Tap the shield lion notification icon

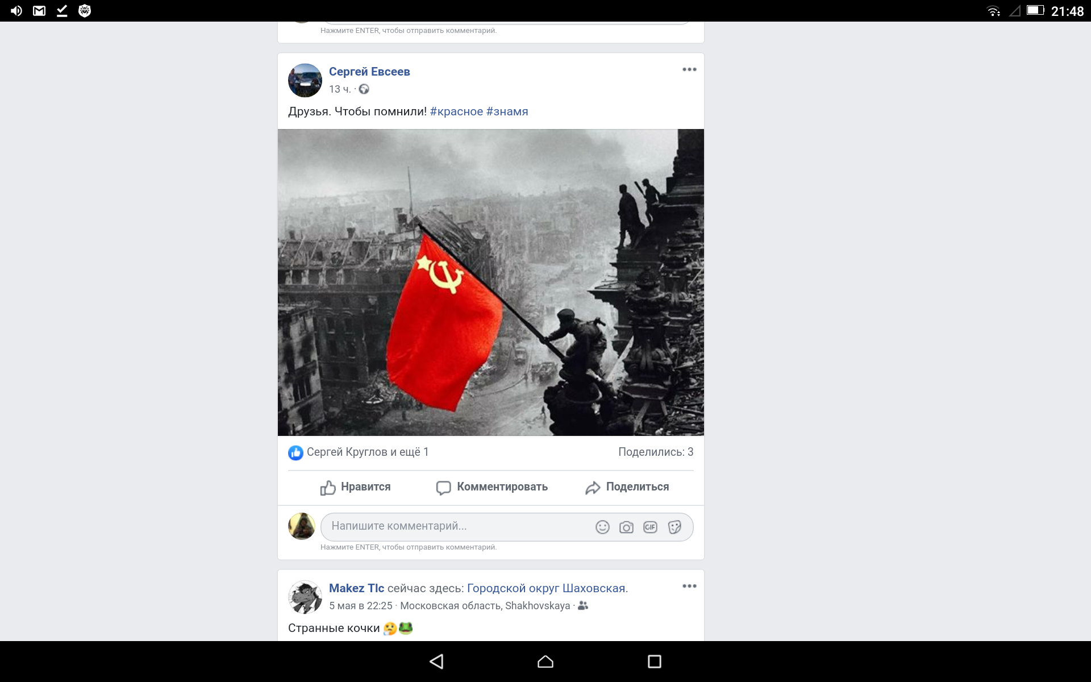85,11
